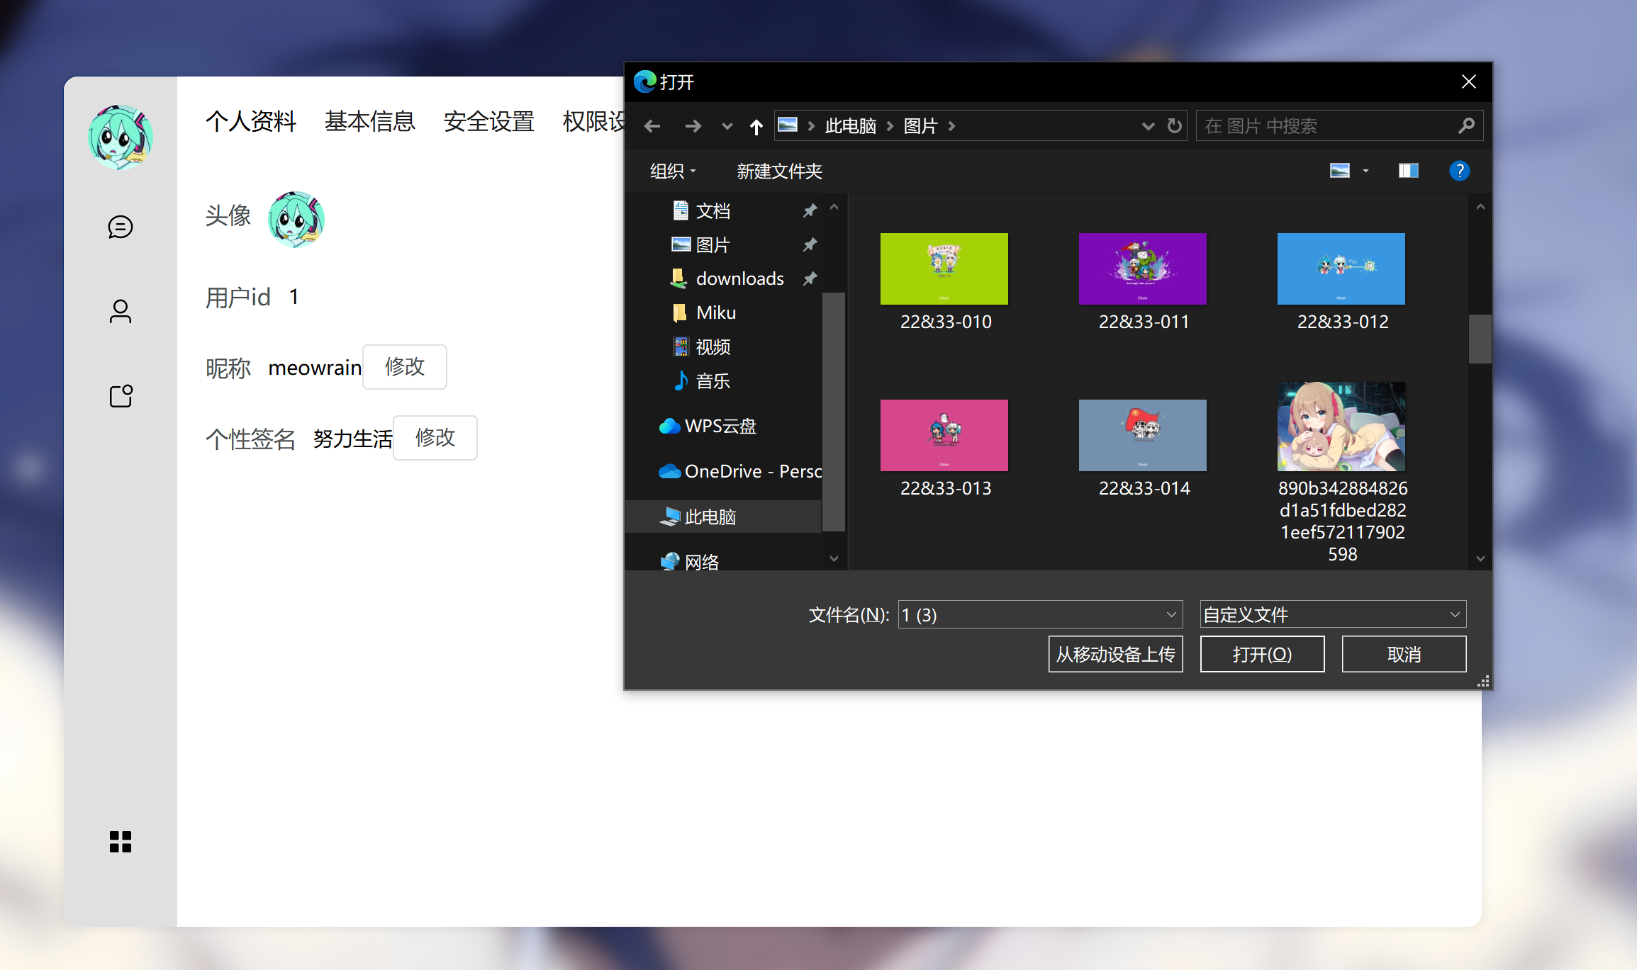The width and height of the screenshot is (1637, 970).
Task: Expand the 文件名 combo box dropdown
Action: (1171, 614)
